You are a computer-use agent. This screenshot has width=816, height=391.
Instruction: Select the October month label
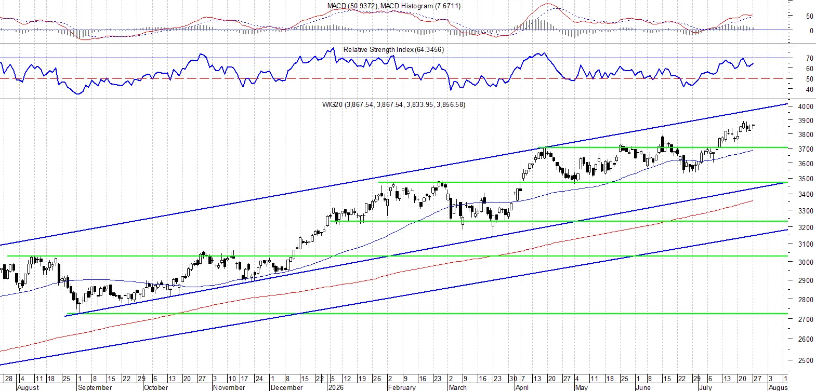click(x=156, y=387)
